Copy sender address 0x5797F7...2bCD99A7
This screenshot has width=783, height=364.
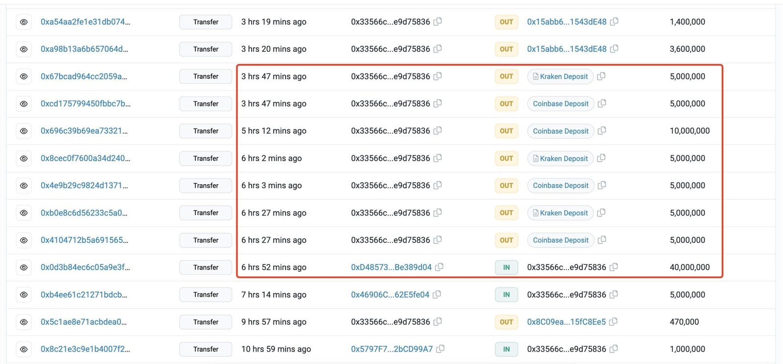coord(440,349)
